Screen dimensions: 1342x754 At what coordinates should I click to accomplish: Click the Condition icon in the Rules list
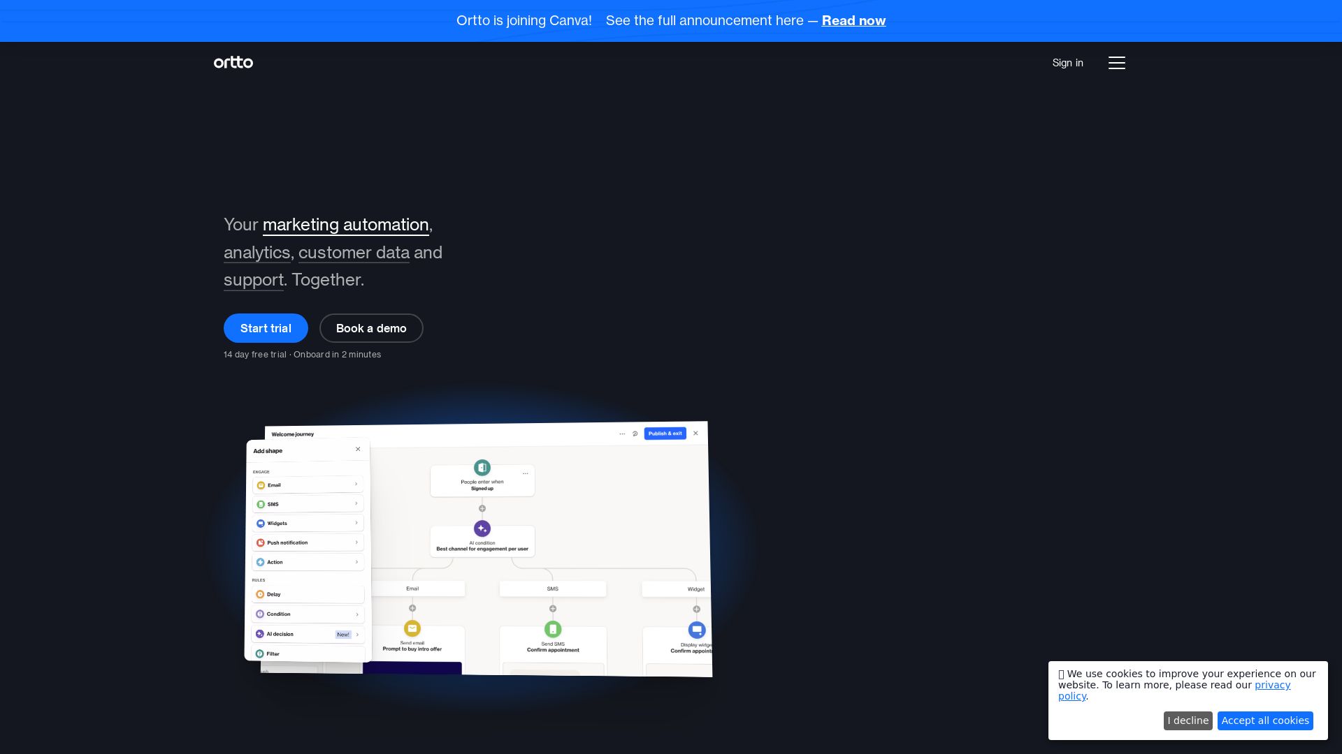260,614
